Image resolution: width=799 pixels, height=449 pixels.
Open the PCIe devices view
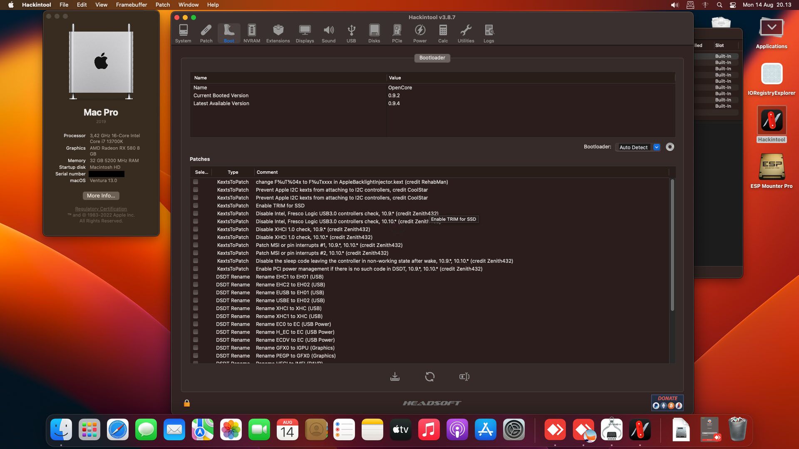tap(397, 33)
